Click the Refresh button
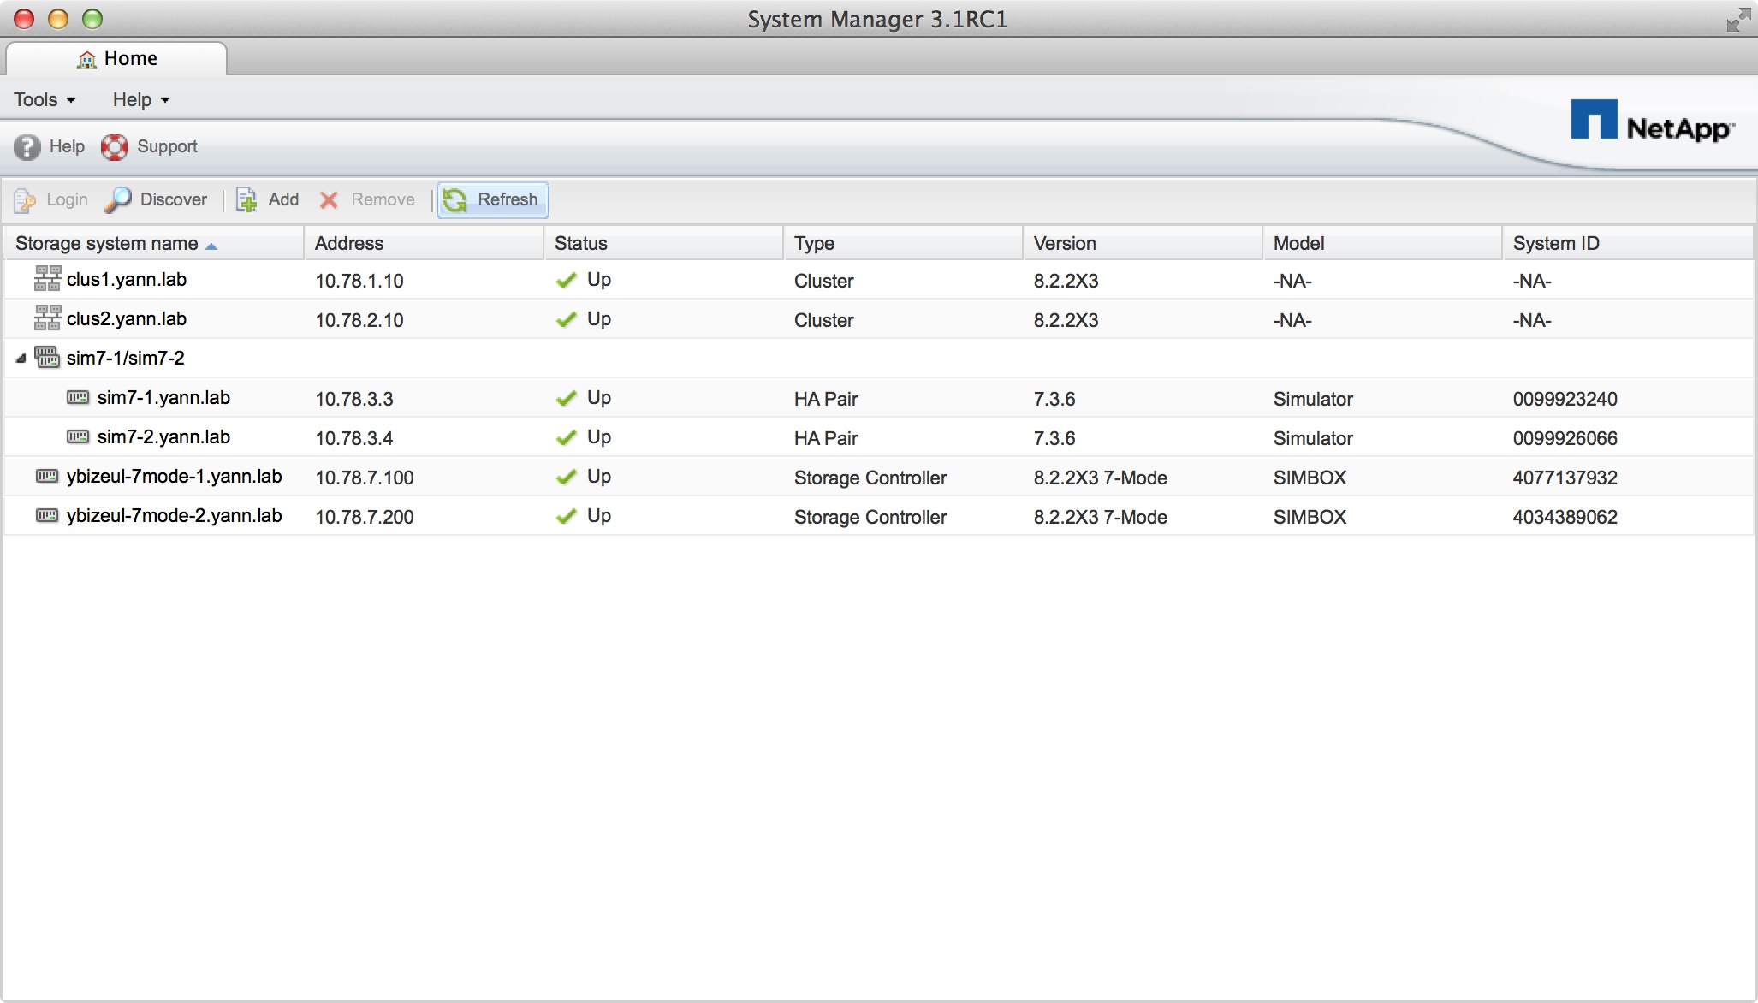The width and height of the screenshot is (1758, 1003). pyautogui.click(x=491, y=199)
